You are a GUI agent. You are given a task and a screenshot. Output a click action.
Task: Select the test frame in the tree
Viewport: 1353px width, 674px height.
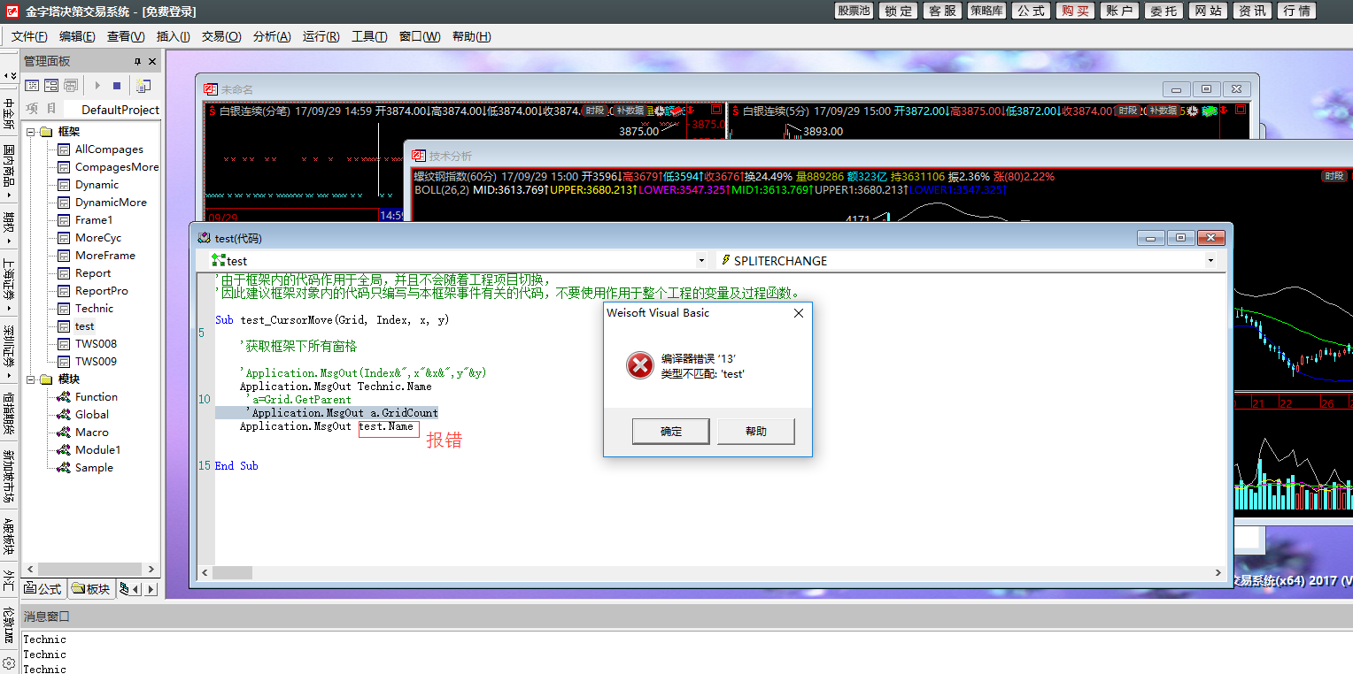84,326
